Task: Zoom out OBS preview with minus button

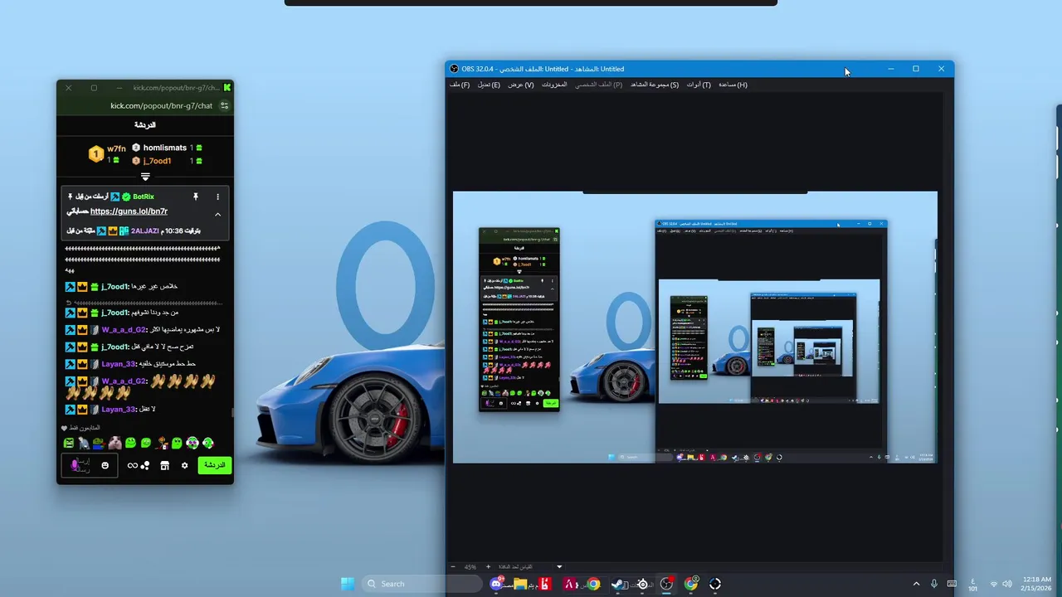Action: click(453, 567)
